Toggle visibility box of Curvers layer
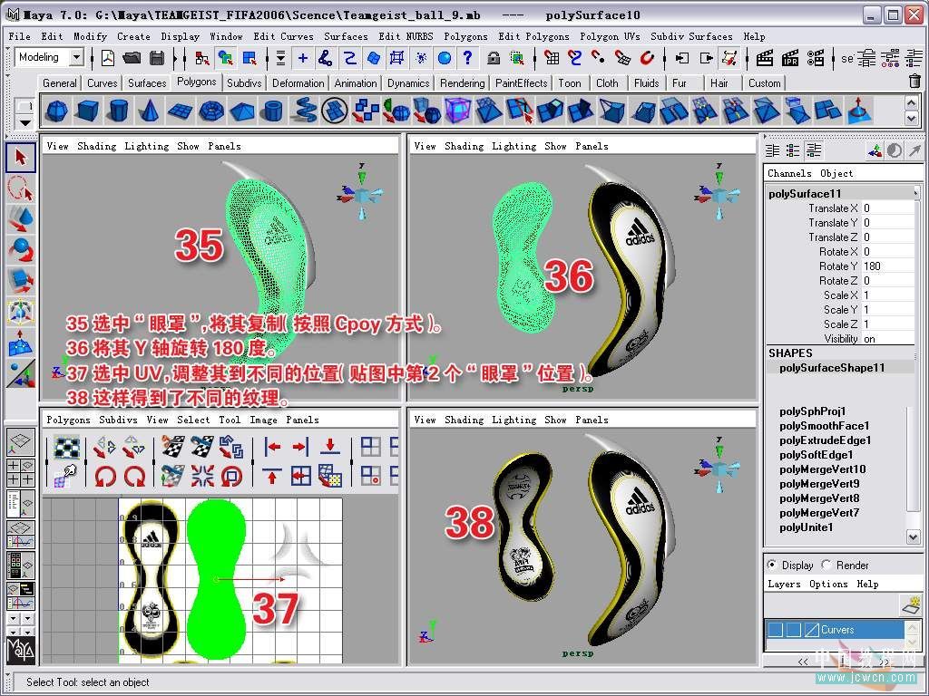 (x=776, y=629)
